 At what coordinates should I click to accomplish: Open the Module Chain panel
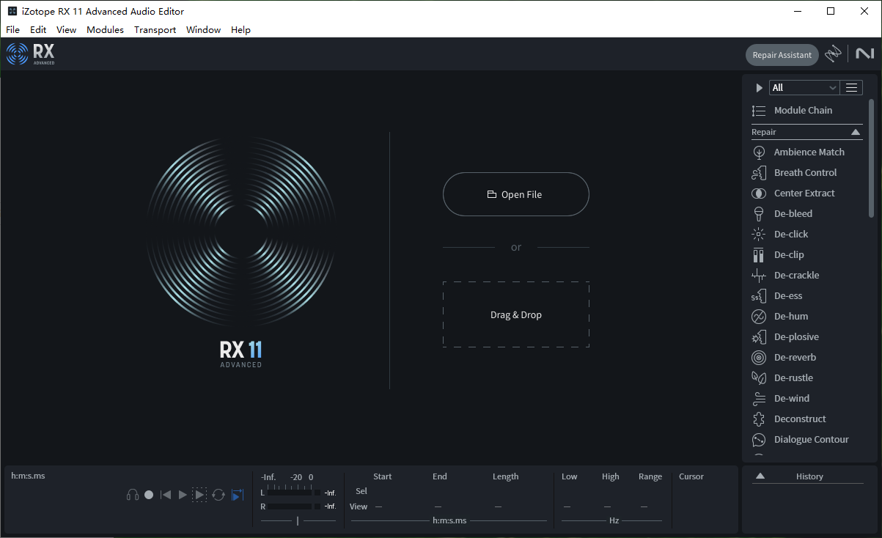coord(802,110)
